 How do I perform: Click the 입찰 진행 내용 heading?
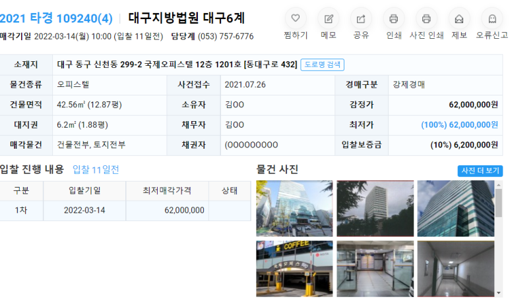(x=32, y=169)
